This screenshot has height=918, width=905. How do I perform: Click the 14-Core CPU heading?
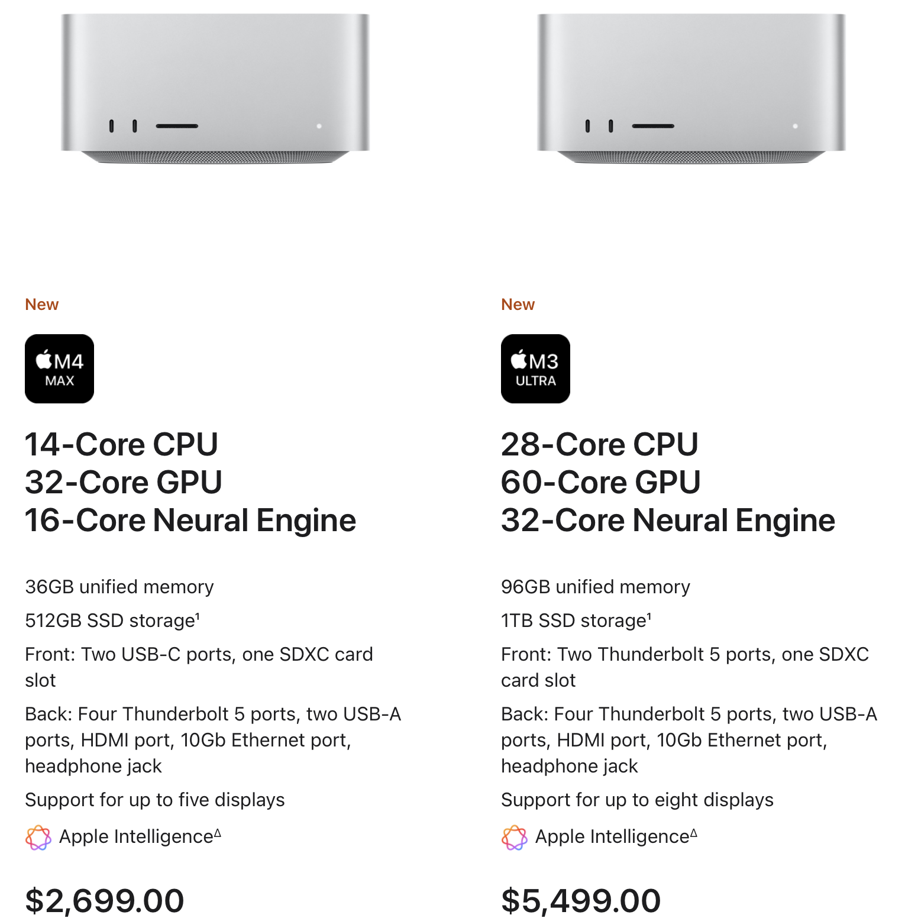(x=121, y=444)
